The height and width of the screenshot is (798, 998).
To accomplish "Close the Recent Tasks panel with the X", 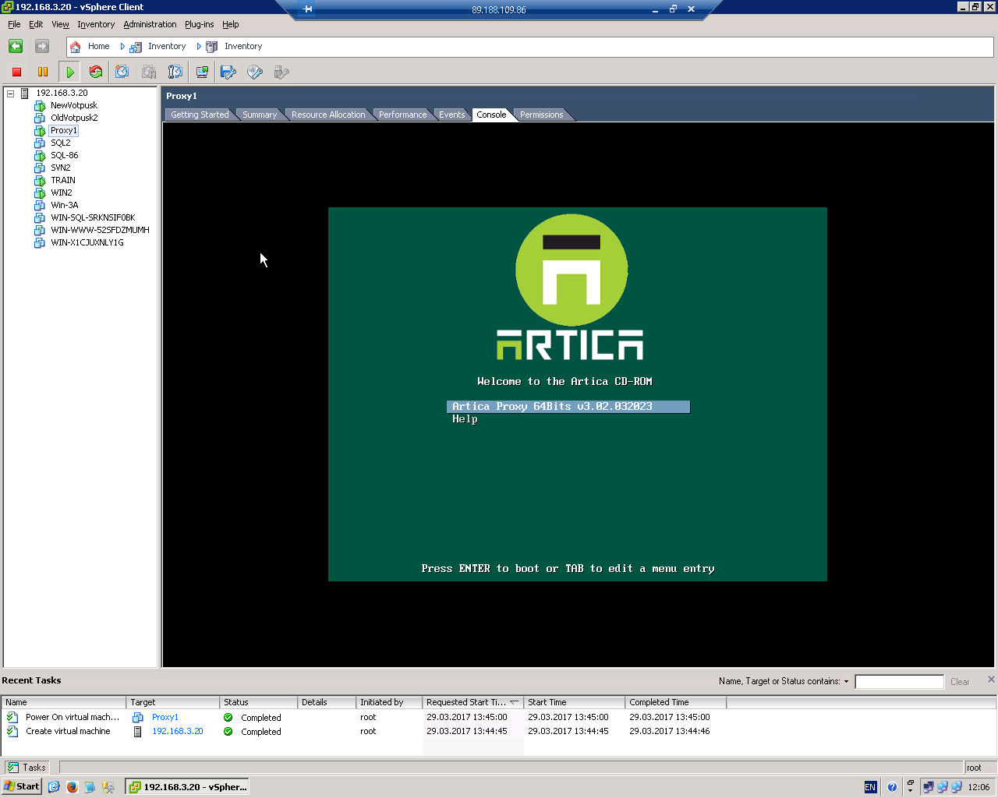I will [991, 680].
